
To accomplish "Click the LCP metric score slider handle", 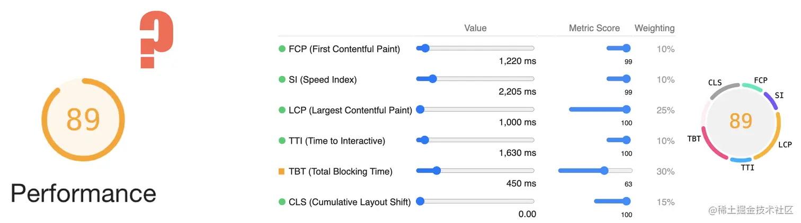I will point(627,110).
